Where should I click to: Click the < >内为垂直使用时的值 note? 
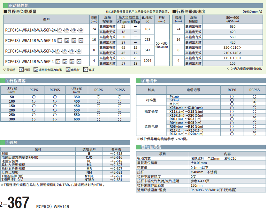pyautogui.click(x=245, y=69)
